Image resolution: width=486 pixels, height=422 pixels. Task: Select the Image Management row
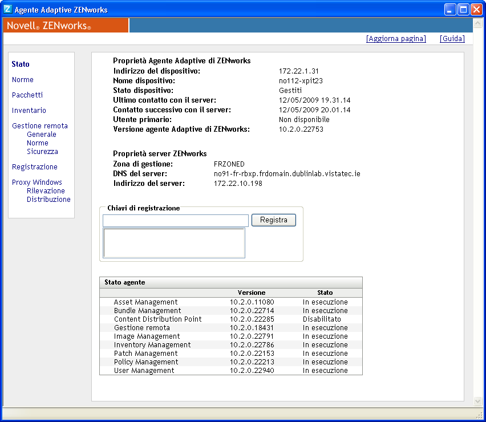(231, 336)
